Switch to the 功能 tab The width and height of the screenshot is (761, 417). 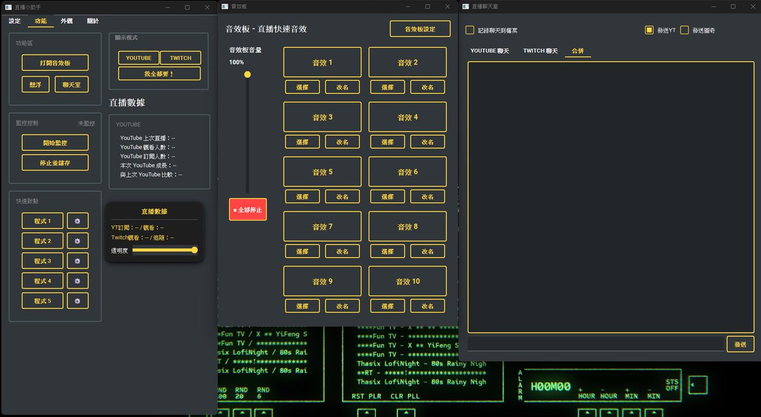click(41, 21)
